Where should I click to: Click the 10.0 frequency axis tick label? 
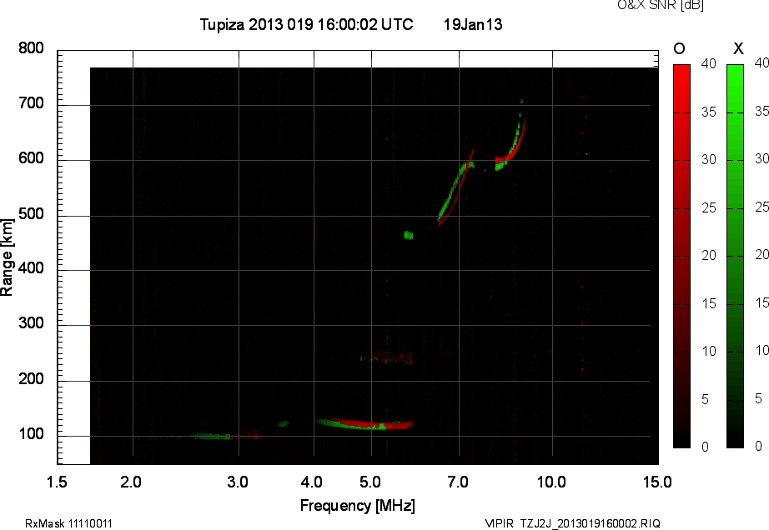coord(551,482)
